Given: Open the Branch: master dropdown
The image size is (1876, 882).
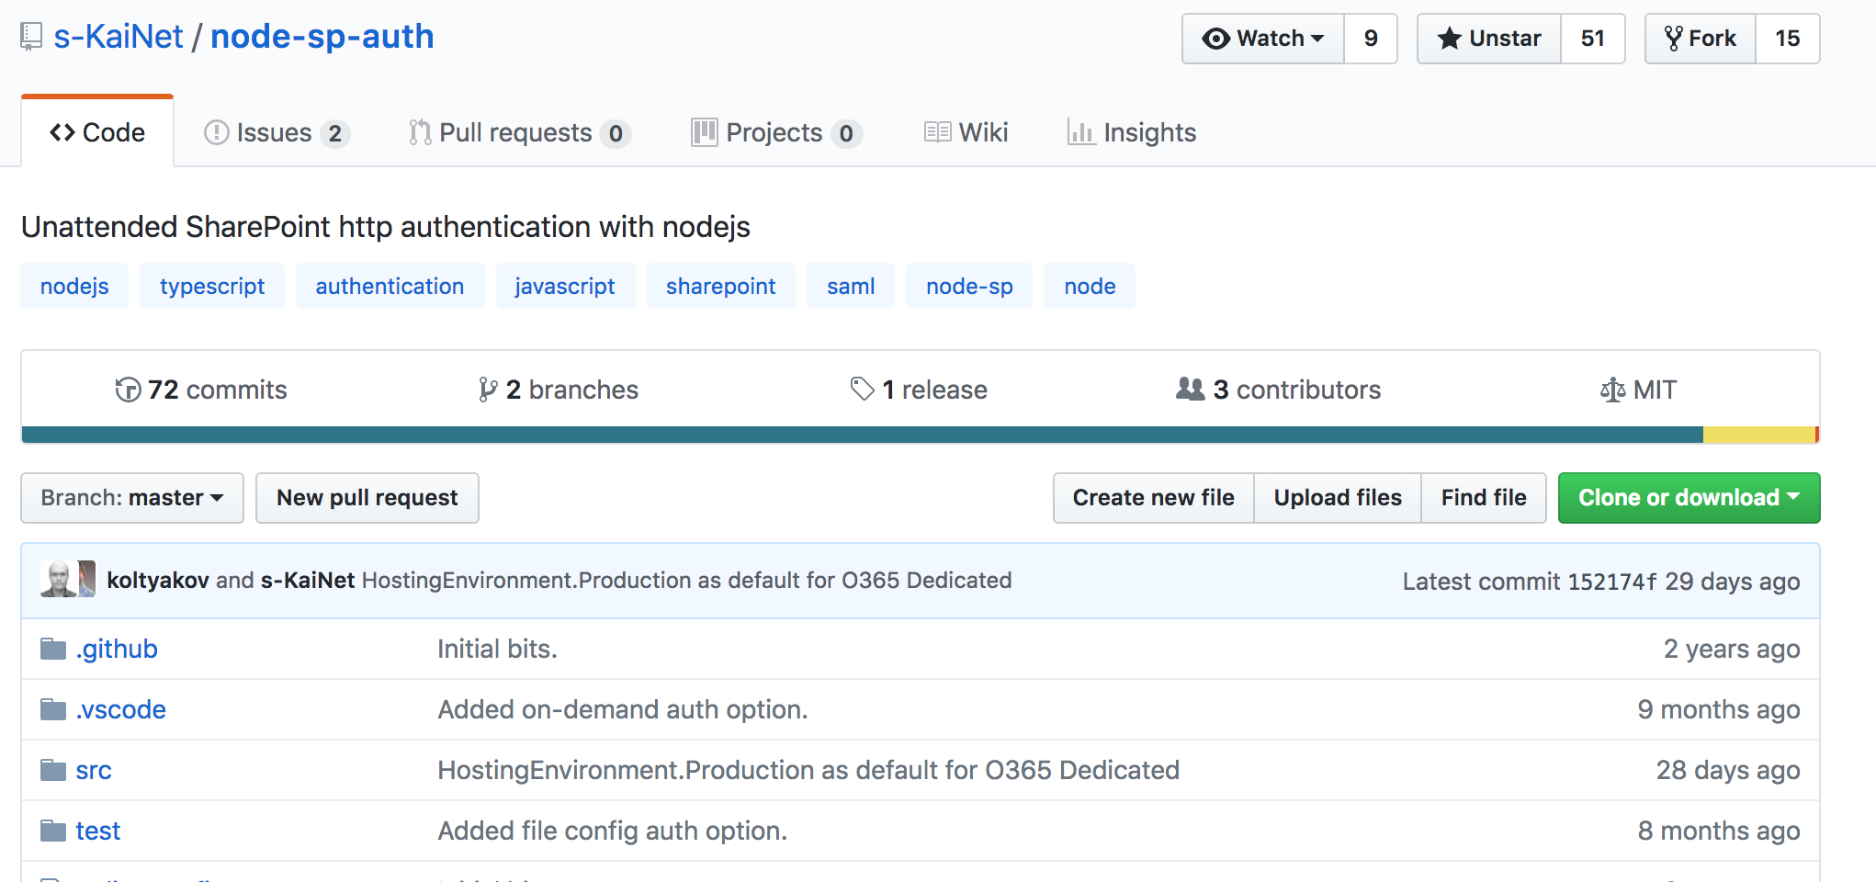Looking at the screenshot, I should click(x=132, y=498).
